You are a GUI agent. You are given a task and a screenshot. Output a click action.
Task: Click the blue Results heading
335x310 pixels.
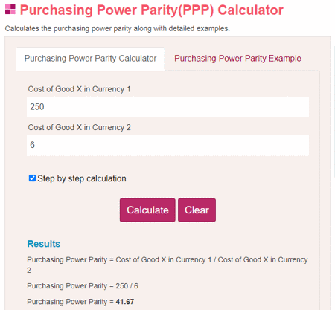click(44, 244)
